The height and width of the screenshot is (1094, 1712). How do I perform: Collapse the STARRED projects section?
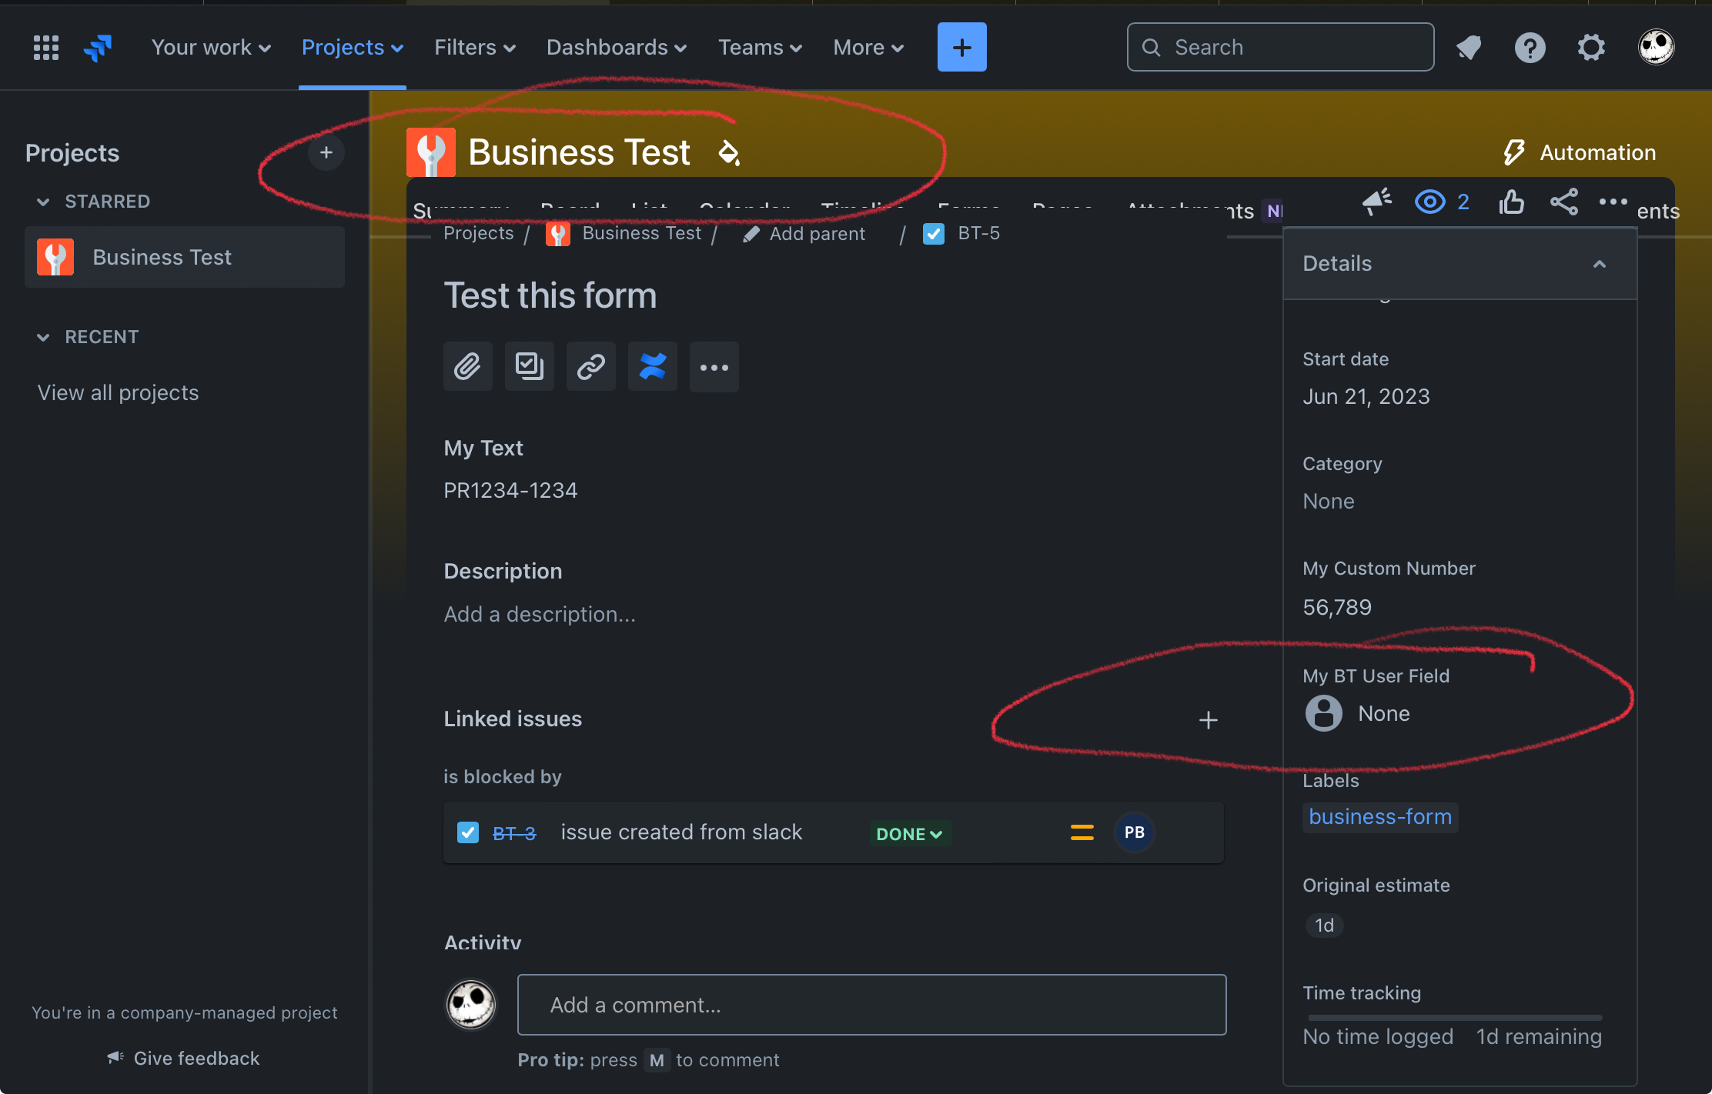pyautogui.click(x=43, y=201)
